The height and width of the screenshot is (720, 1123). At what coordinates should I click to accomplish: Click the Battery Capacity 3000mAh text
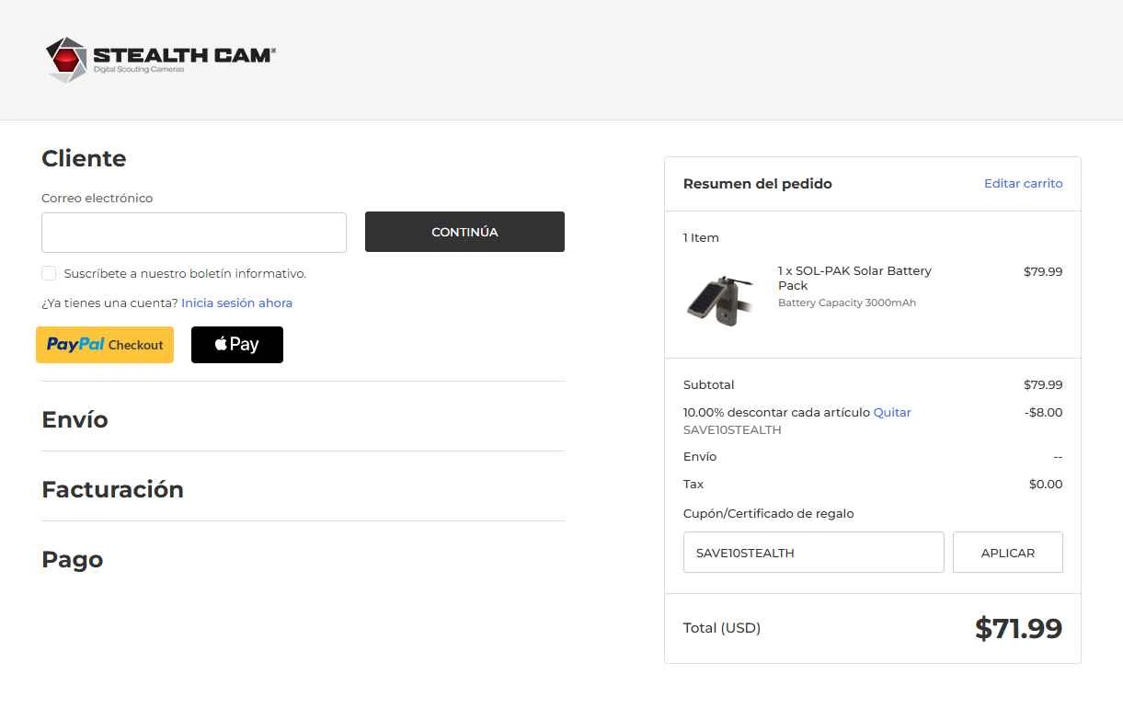pos(847,303)
